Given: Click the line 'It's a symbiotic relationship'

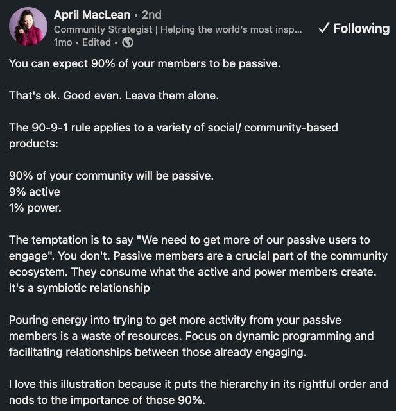Looking at the screenshot, I should pos(79,288).
